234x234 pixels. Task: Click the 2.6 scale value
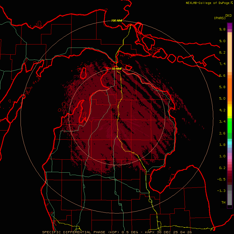click(222, 133)
